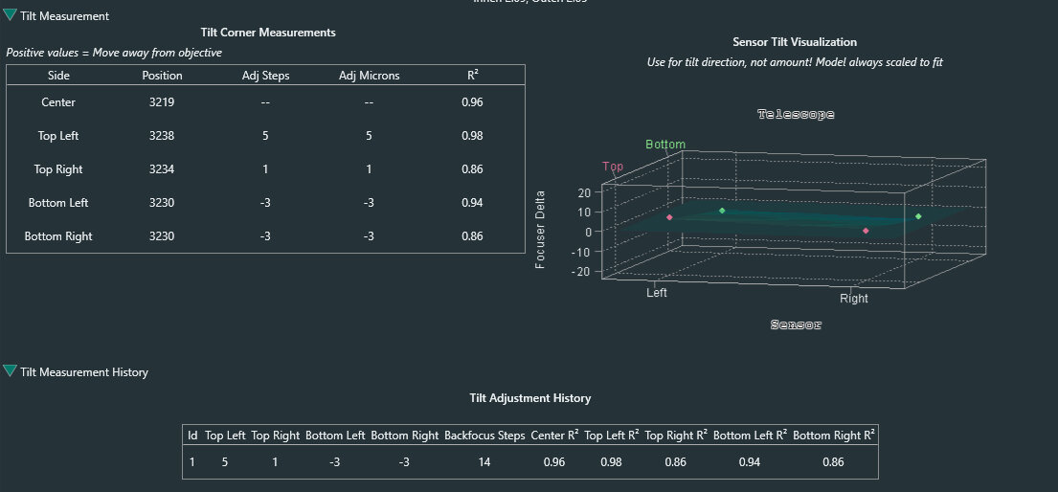Click the Right axis label in plot

[853, 299]
